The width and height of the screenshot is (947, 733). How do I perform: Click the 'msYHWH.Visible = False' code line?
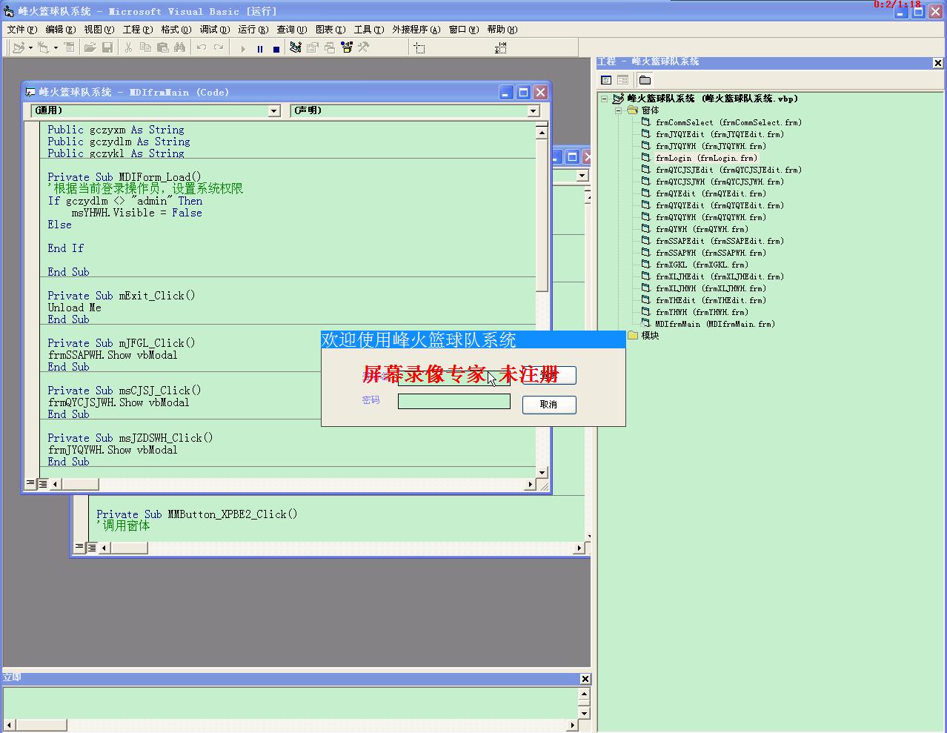coord(136,213)
